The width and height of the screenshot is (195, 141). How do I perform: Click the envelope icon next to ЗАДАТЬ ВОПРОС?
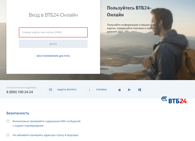coord(50,90)
